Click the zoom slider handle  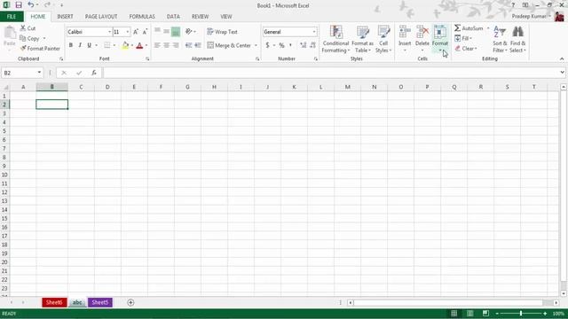click(x=521, y=313)
